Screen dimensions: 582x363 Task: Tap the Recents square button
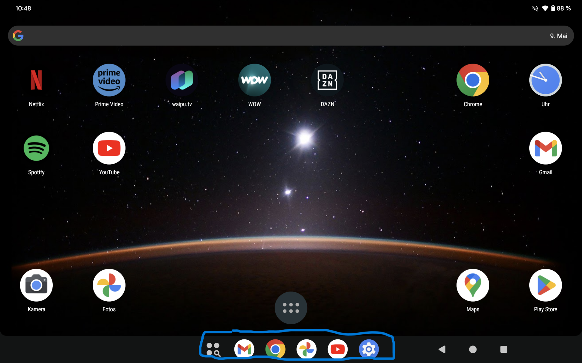pos(504,349)
